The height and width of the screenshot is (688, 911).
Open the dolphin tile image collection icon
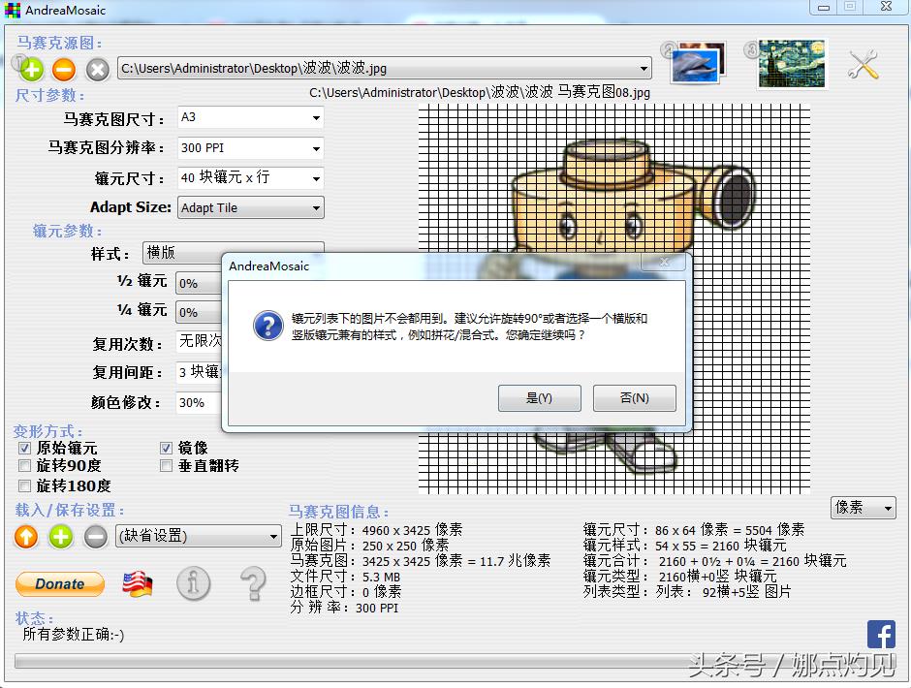click(698, 63)
